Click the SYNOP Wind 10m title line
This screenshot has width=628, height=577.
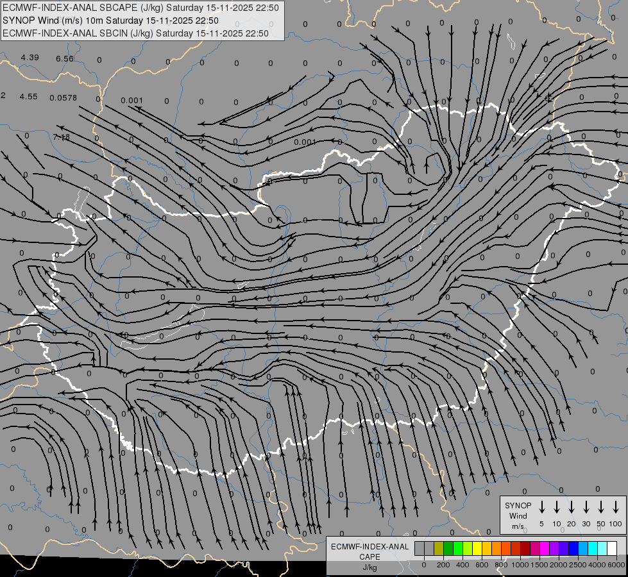[110, 21]
